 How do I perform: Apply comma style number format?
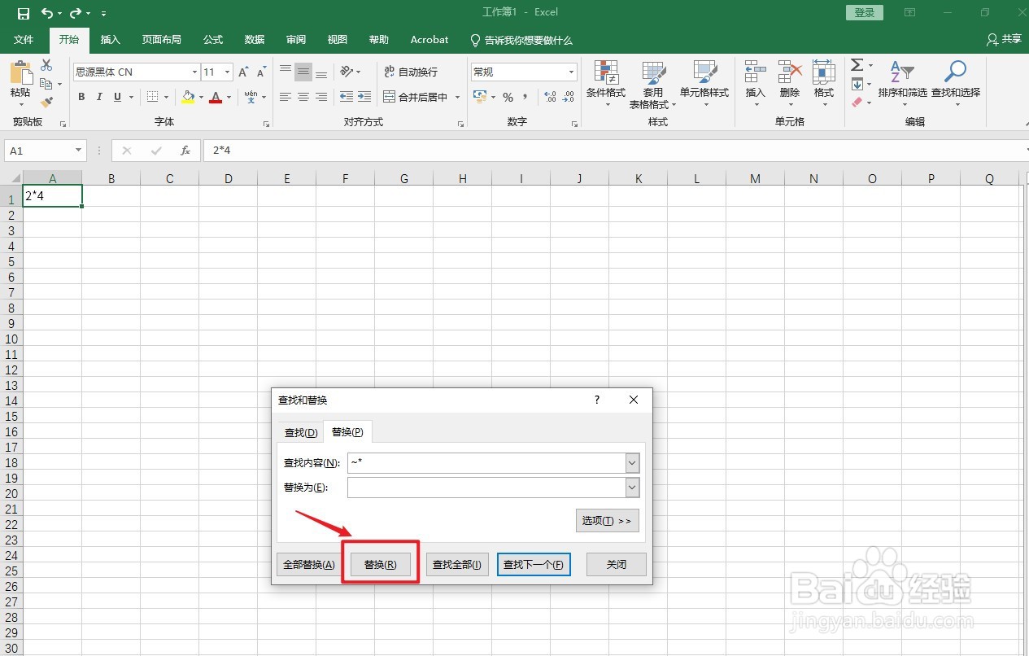(x=525, y=97)
